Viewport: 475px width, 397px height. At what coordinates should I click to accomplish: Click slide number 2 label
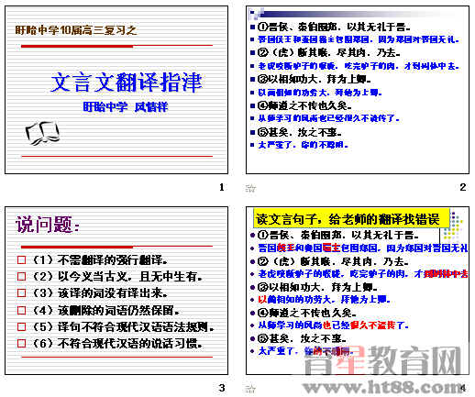tap(463, 187)
